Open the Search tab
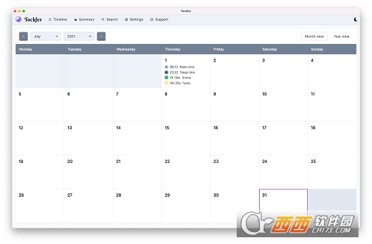372x244 pixels. pos(110,20)
